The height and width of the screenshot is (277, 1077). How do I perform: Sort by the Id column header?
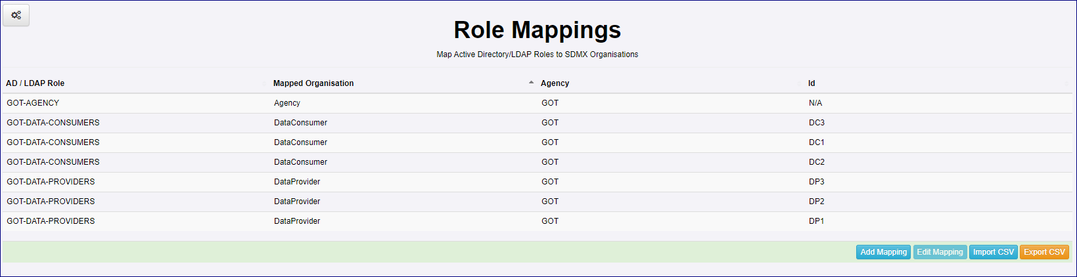(x=812, y=83)
